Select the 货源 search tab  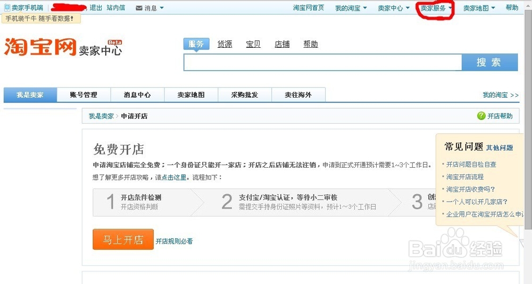tap(225, 44)
